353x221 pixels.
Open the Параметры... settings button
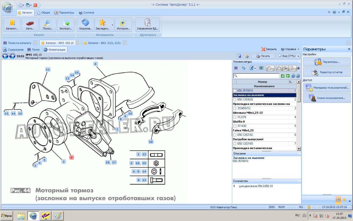[327, 62]
